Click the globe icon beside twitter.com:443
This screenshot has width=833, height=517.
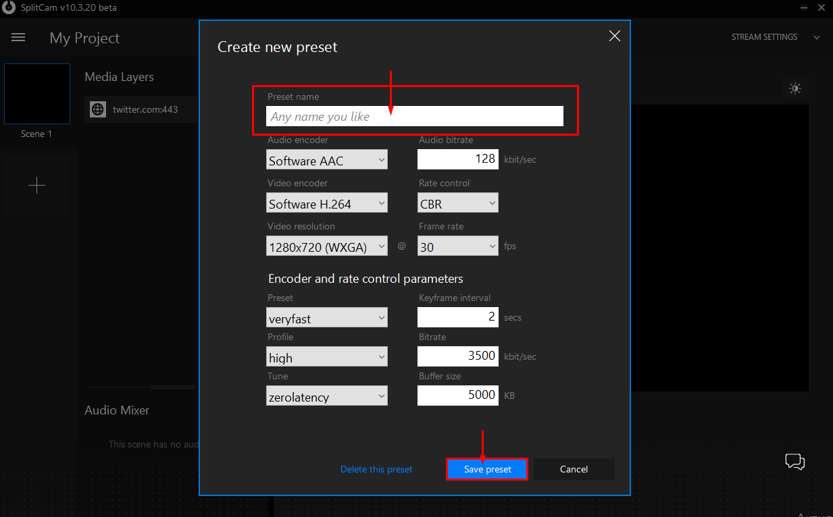coord(97,109)
